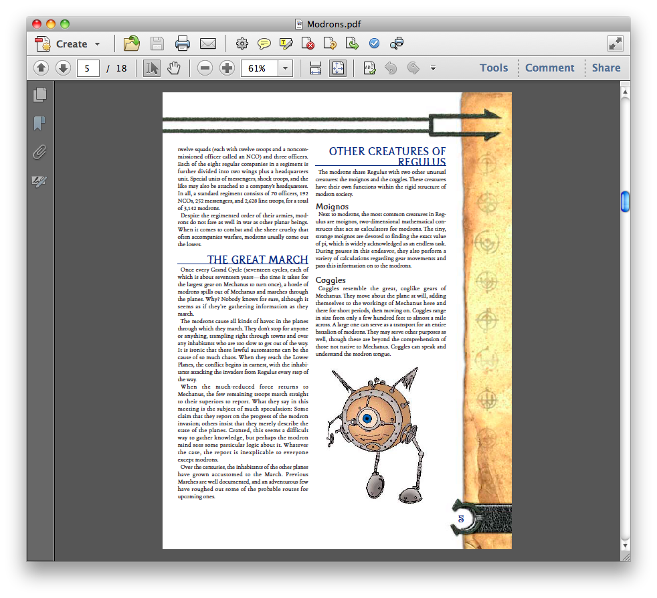Zoom in with the plus button
657x598 pixels.
pos(227,68)
